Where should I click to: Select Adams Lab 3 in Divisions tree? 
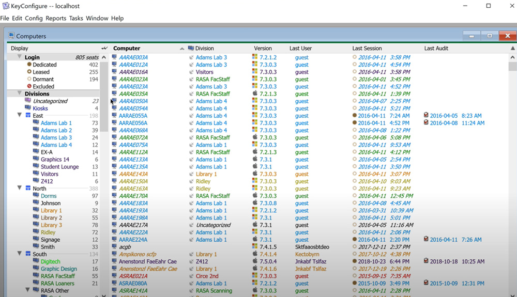(x=56, y=137)
